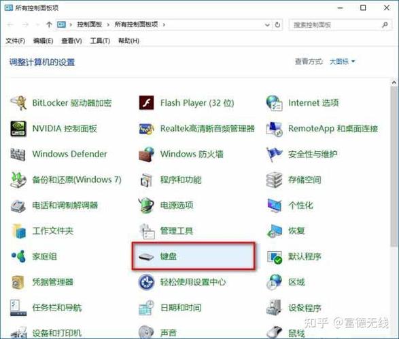The image size is (399, 339).
Task: Open the 轻松使用设置中心 icon
Action: (x=146, y=282)
